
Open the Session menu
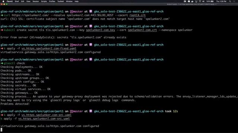(x=36, y=1)
